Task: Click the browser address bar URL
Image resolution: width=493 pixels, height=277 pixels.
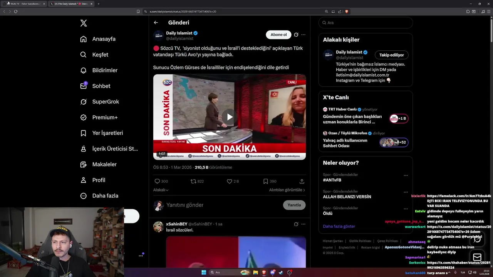Action: click(183, 12)
